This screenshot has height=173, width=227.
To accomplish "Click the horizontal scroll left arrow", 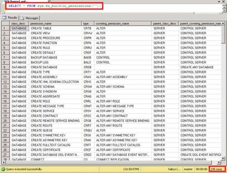I will [4, 163].
